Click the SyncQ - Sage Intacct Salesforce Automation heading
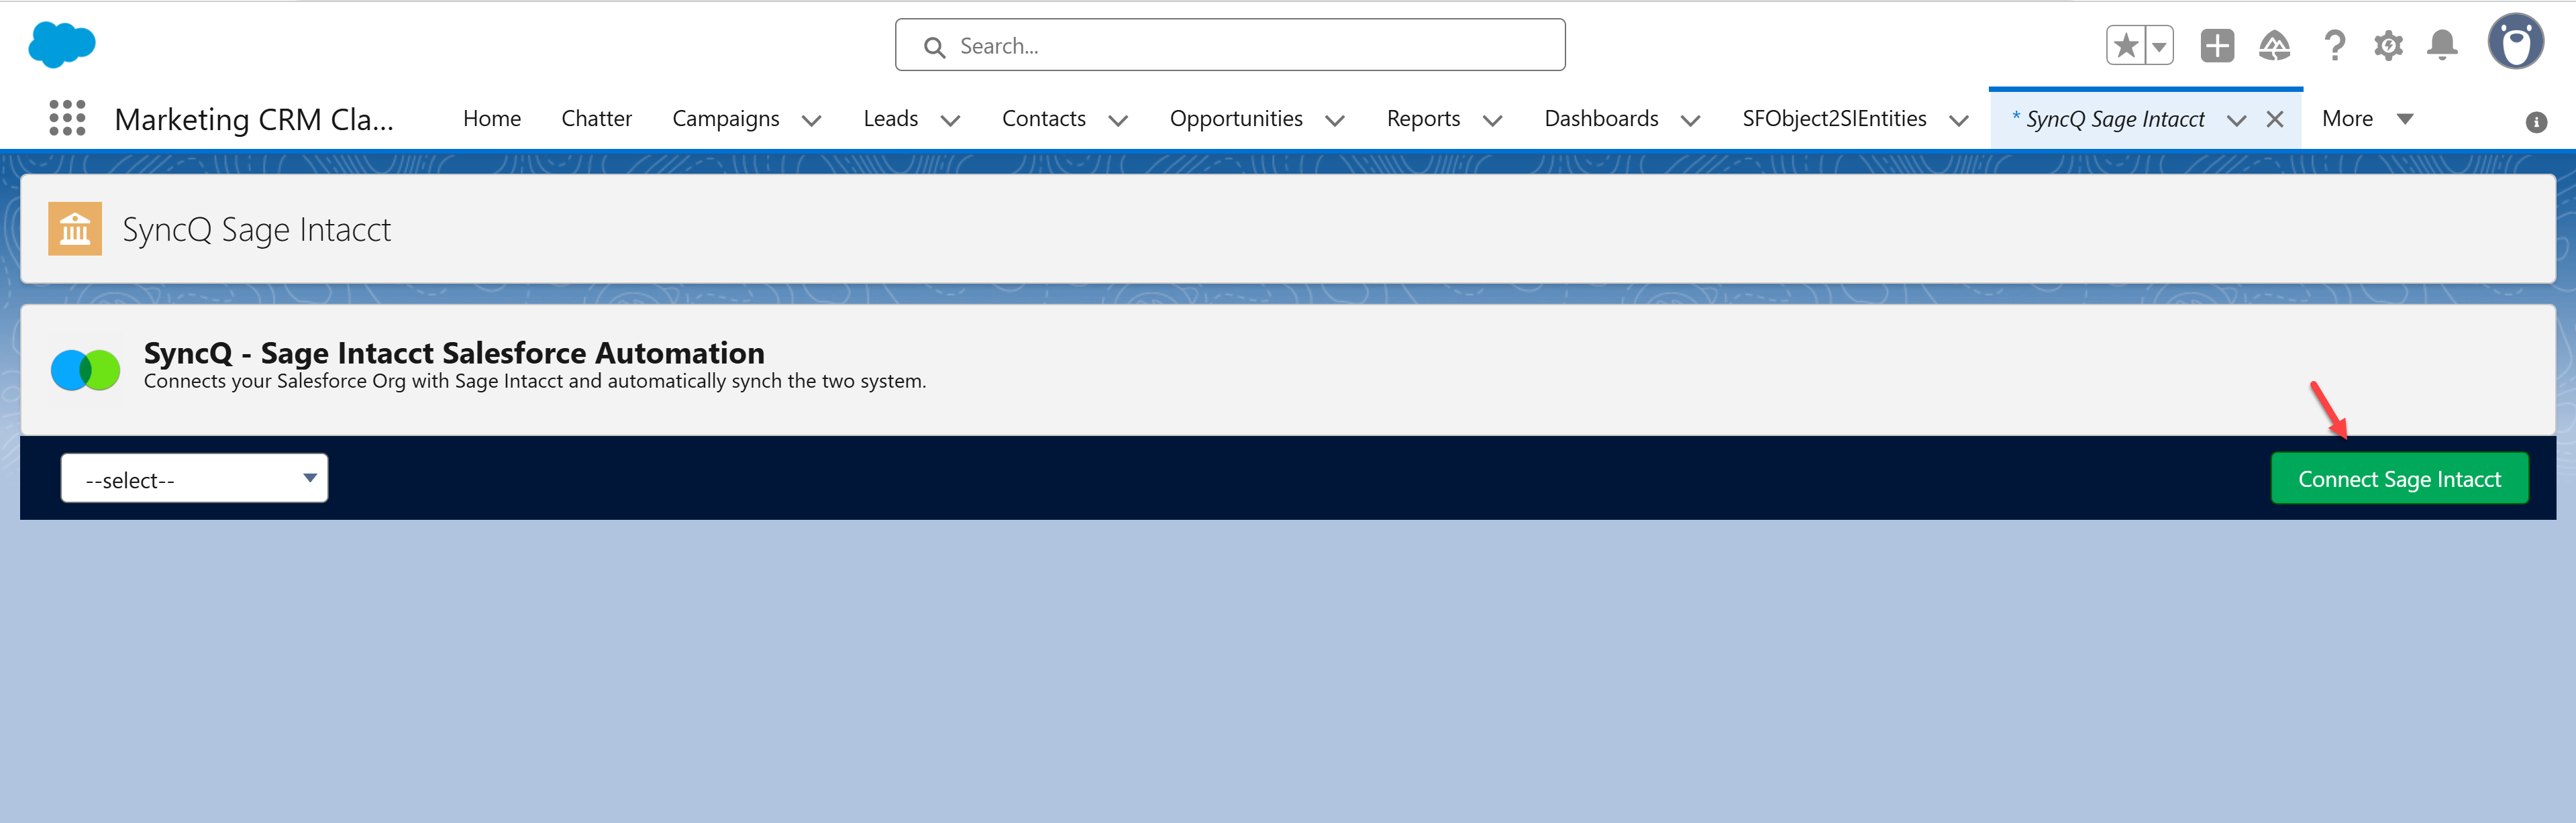Image resolution: width=2576 pixels, height=823 pixels. tap(454, 353)
